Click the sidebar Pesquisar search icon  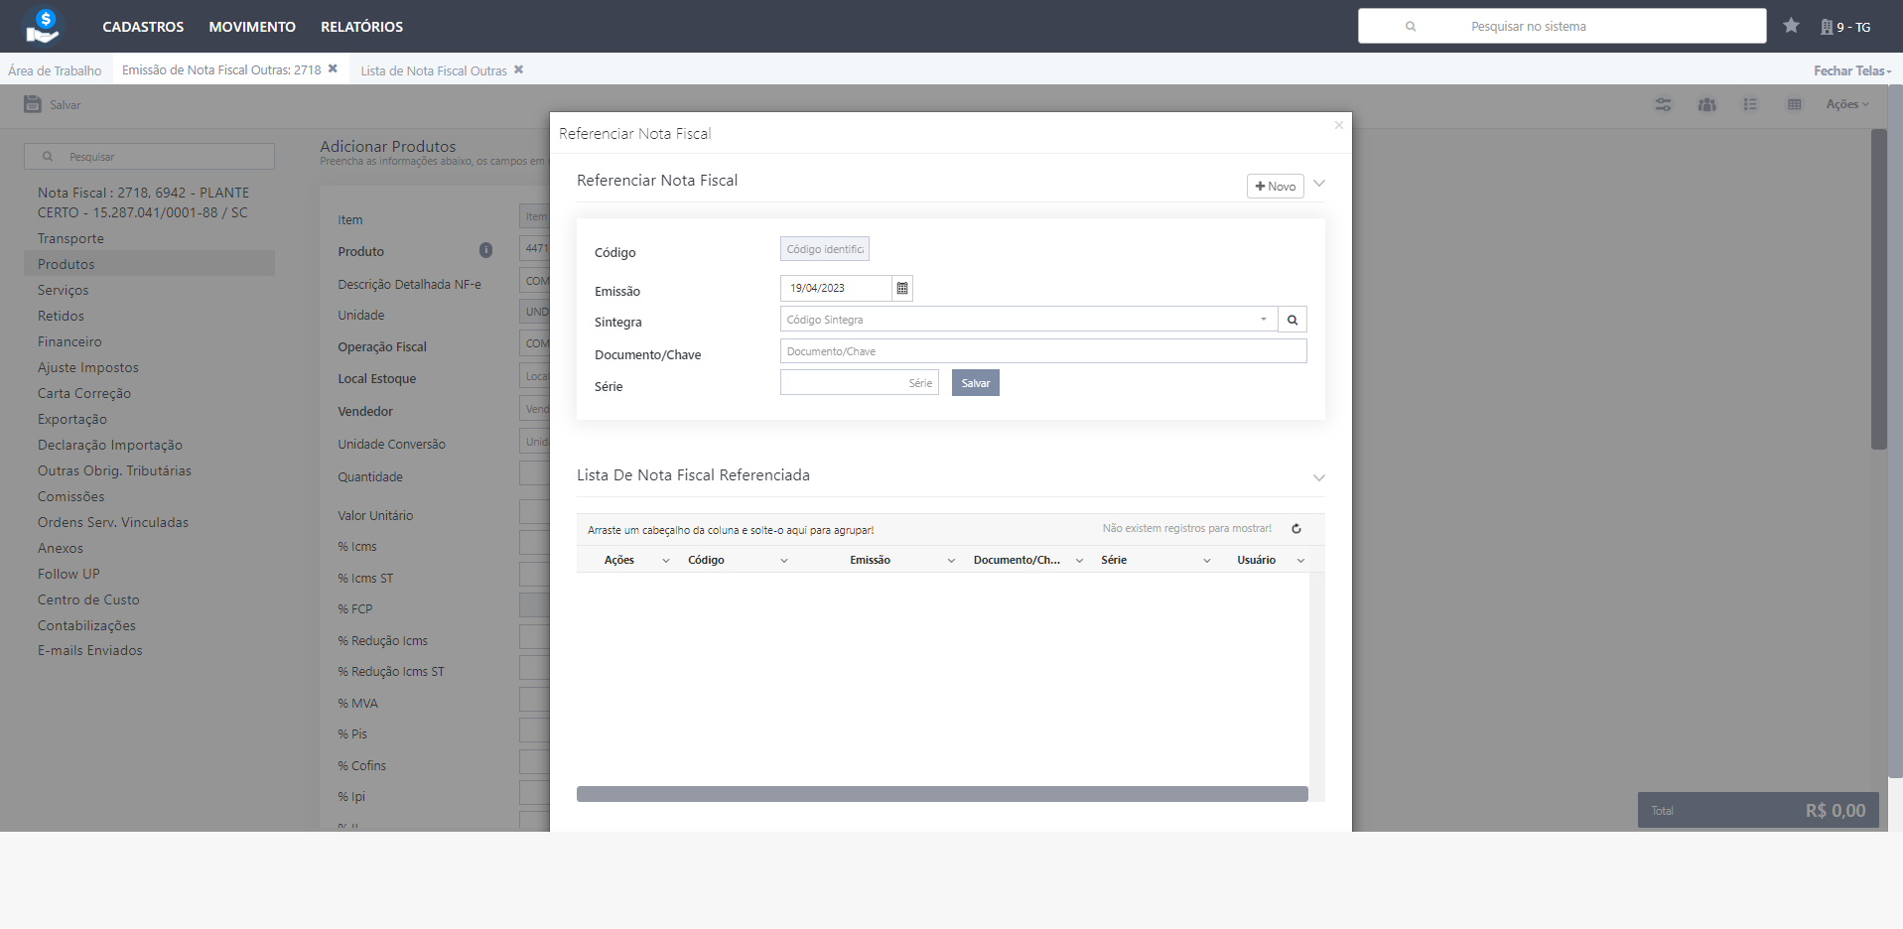tap(47, 157)
